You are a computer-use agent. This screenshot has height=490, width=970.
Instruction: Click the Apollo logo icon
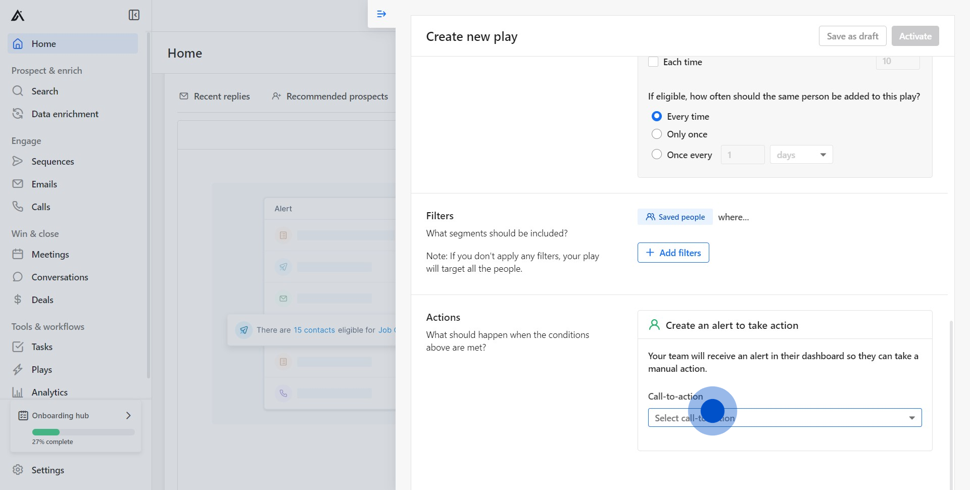(18, 16)
